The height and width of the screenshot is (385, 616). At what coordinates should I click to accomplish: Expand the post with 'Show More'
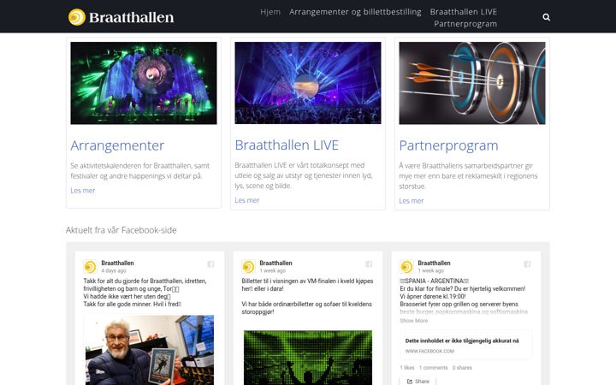(414, 321)
